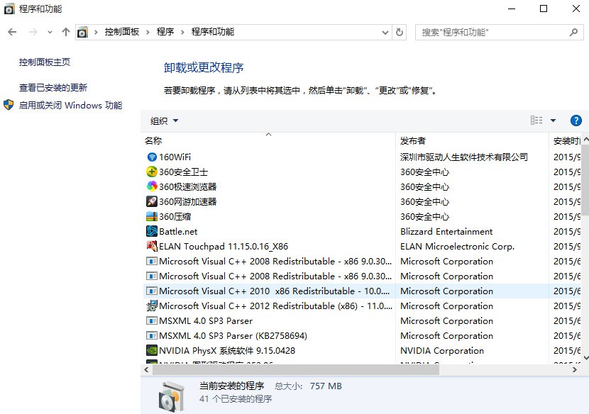Select the 360安全卫士 program name

183,172
